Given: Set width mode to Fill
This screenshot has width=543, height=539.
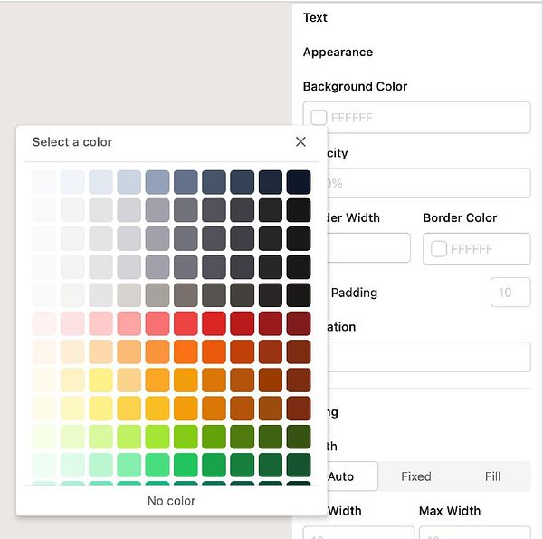Looking at the screenshot, I should point(492,476).
